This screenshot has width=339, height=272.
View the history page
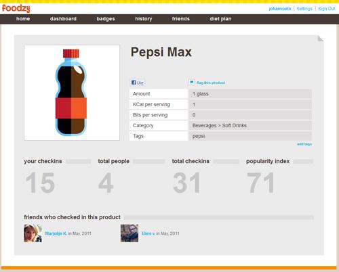pyautogui.click(x=144, y=19)
